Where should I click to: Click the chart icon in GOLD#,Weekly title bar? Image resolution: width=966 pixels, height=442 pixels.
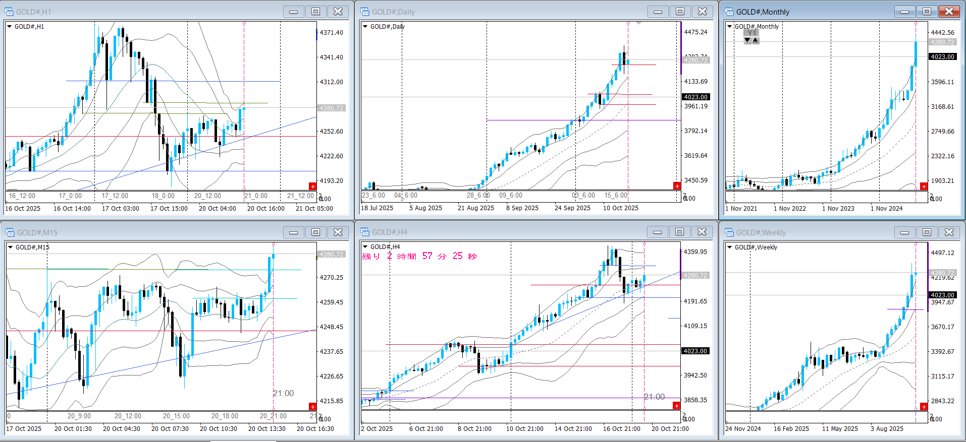tap(729, 232)
